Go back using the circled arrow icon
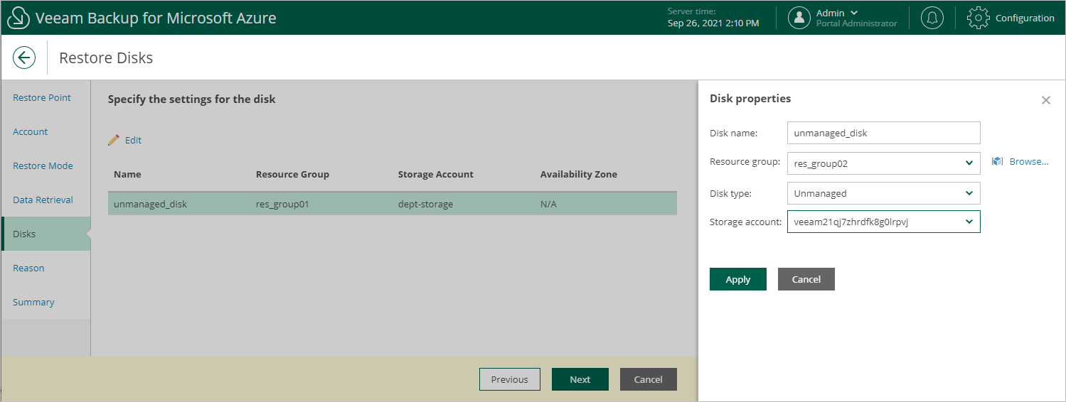The height and width of the screenshot is (402, 1066). [24, 58]
